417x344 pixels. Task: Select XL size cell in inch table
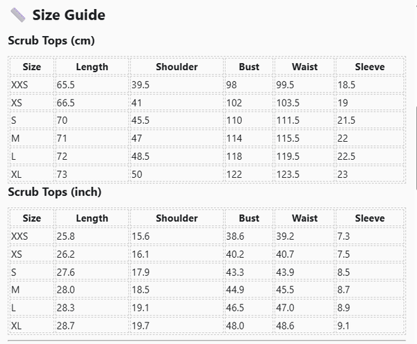[x=17, y=325]
